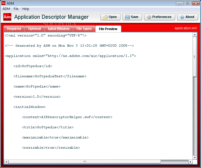This screenshot has height=168, width=201.
Task: Click the horizontal scrollbar left arrow
Action: pos(6,162)
